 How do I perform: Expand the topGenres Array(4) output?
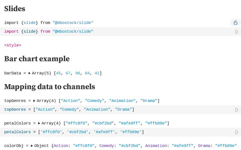[x=35, y=101]
